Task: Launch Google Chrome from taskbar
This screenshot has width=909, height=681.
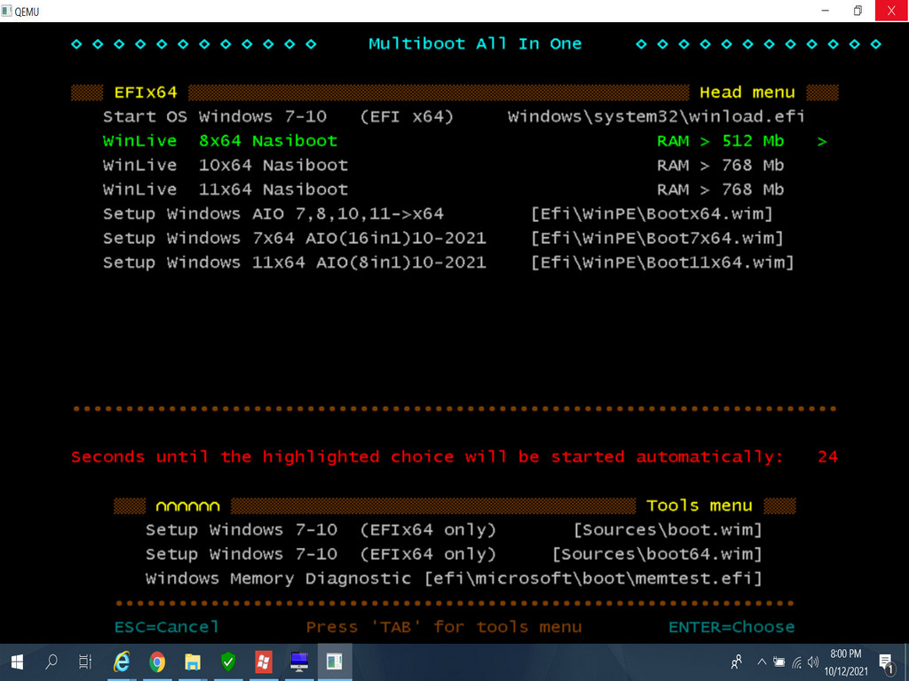Action: coord(157,661)
